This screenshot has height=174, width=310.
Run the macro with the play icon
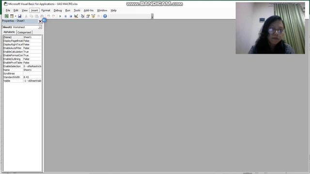pos(60,16)
